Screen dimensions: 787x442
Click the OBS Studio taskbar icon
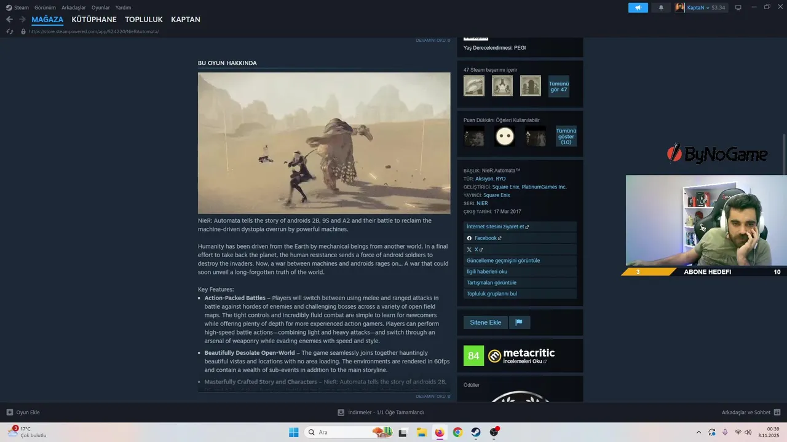(x=494, y=432)
